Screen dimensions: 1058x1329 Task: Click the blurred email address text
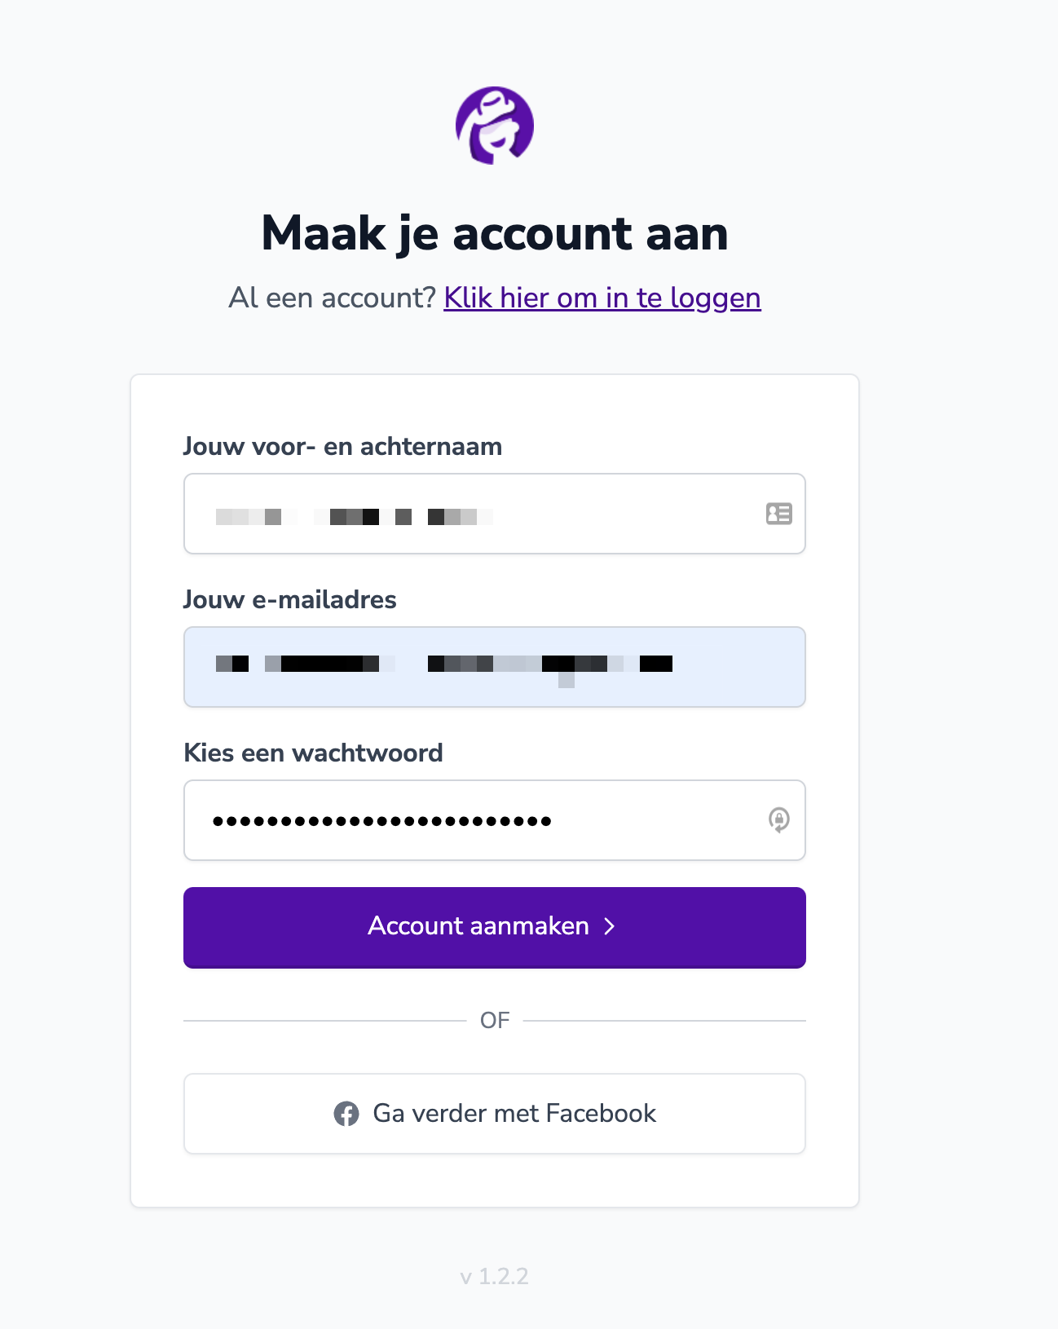coord(444,665)
